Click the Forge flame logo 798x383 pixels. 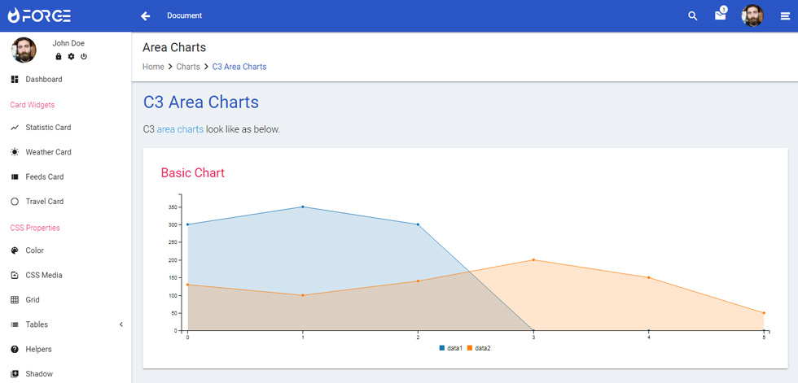(15, 15)
